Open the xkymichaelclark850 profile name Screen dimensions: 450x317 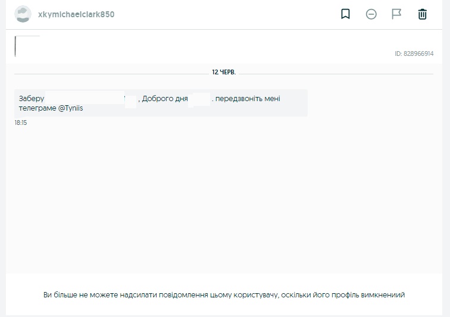(76, 14)
